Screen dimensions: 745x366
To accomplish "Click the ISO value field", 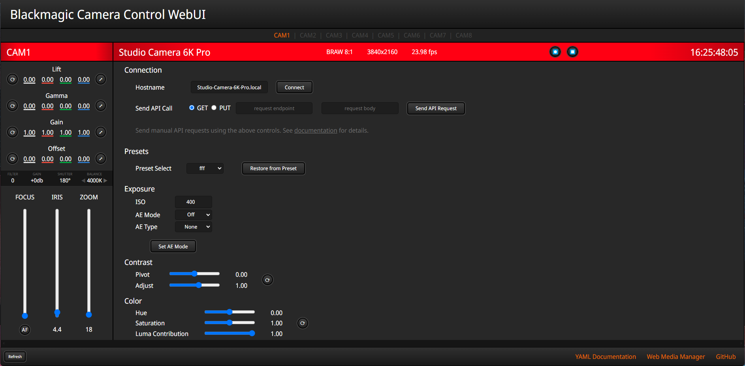I will (194, 202).
